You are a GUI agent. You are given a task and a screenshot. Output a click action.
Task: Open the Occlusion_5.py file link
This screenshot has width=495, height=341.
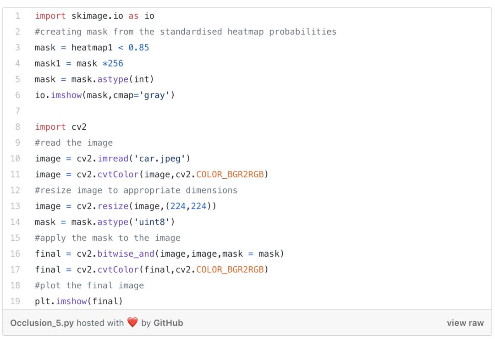42,323
